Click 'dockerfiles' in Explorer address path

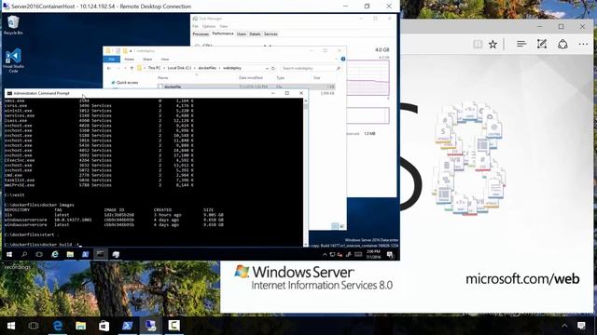(x=207, y=68)
